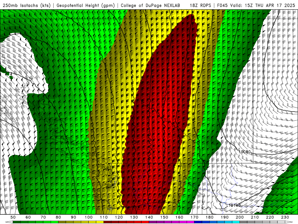This screenshot has width=298, height=224.
Task: Select the dark gray swatch starting at 200 kts
Action: [244, 222]
